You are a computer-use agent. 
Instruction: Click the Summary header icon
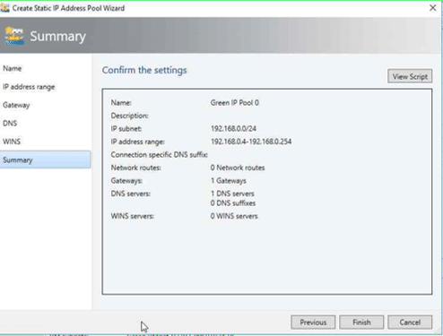[x=14, y=36]
